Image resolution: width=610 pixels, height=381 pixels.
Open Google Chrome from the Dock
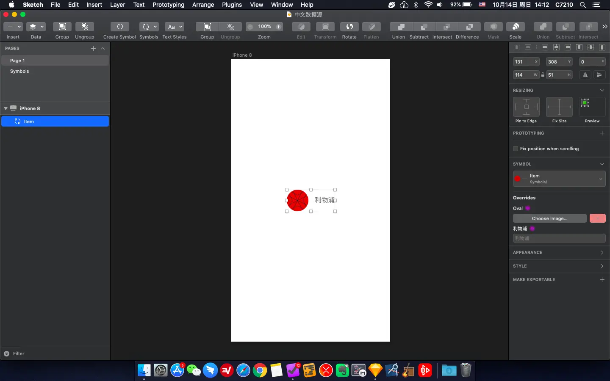[260, 370]
